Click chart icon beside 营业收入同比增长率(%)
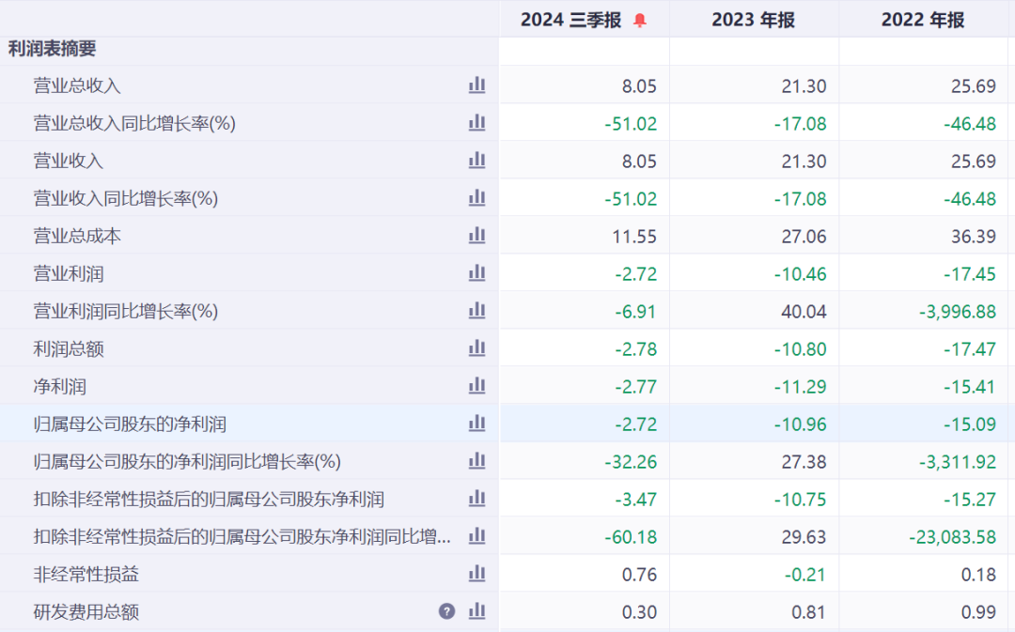 [476, 198]
